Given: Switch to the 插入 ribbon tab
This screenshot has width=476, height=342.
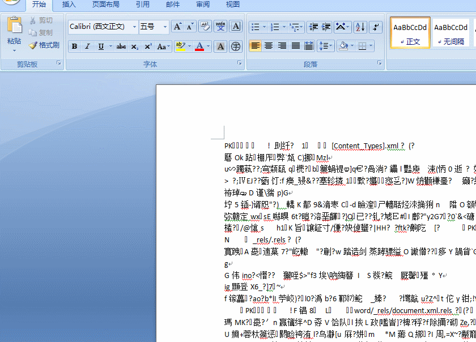Looking at the screenshot, I should click(68, 5).
